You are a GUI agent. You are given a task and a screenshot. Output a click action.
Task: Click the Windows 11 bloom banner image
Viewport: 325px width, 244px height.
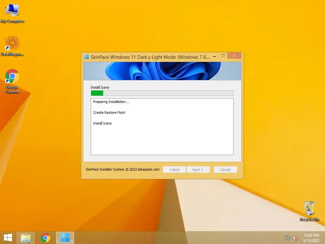162,71
